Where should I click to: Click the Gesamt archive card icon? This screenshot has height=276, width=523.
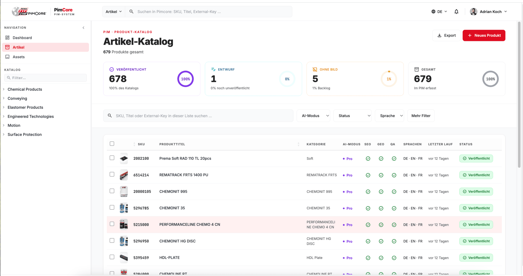(417, 69)
